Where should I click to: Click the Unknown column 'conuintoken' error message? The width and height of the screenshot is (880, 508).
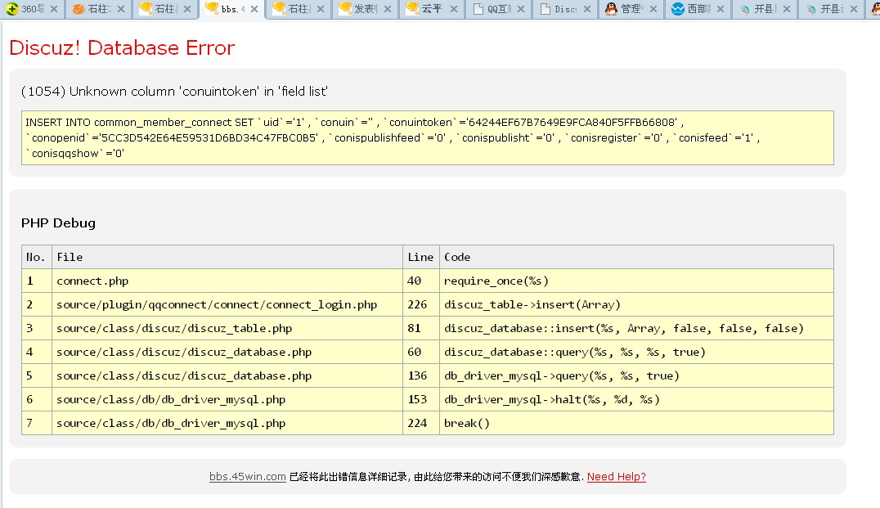(x=174, y=92)
